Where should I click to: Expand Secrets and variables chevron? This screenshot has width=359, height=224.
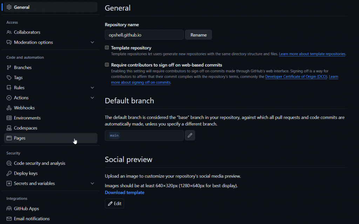point(92,183)
